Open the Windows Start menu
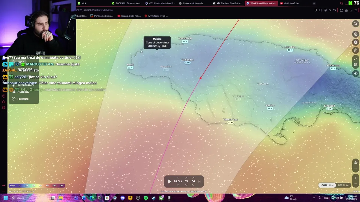The image size is (360, 202). click(x=5, y=198)
